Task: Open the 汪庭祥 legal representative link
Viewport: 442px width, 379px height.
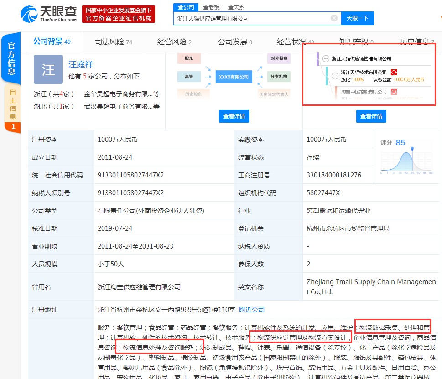Action: click(x=81, y=65)
